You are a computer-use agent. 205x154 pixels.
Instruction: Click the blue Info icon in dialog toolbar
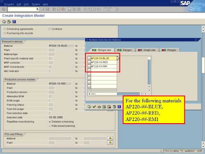(x=119, y=107)
